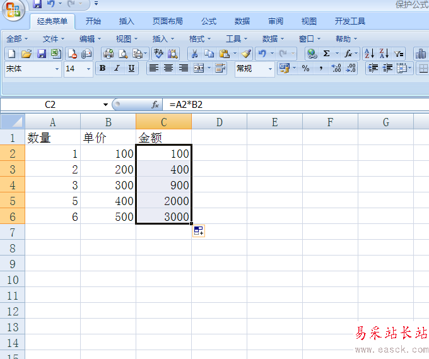Open the research binoculars-book icon
The image size is (429, 359).
(x=173, y=54)
